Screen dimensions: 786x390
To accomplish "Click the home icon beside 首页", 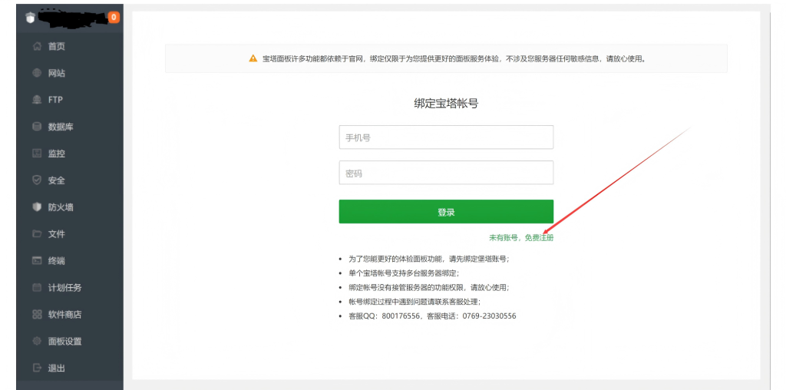I will pyautogui.click(x=37, y=46).
